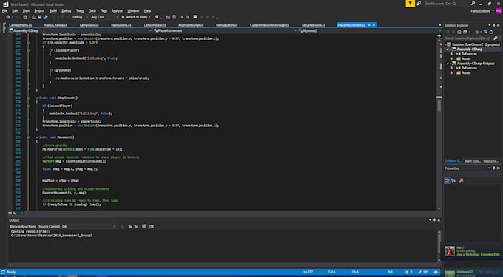Image resolution: width=503 pixels, height=277 pixels.
Task: Switch to the SetupNetwork.cs tab
Action: (313, 25)
